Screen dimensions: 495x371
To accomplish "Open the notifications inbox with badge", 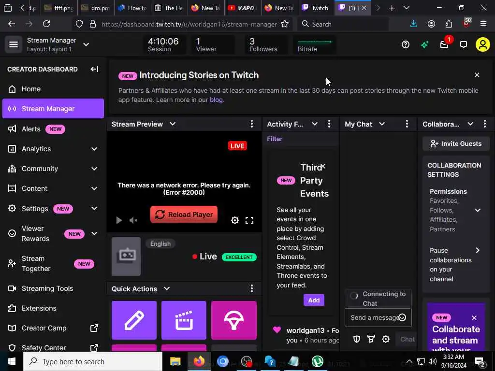I will [445, 44].
